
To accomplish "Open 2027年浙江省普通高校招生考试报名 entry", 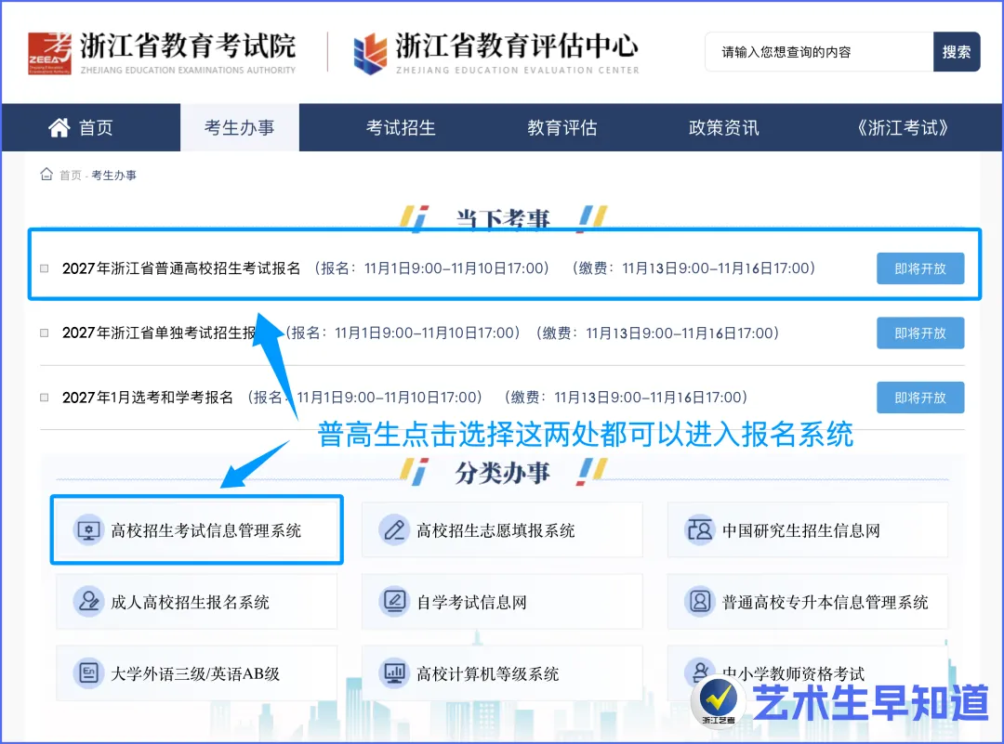I will (x=181, y=268).
